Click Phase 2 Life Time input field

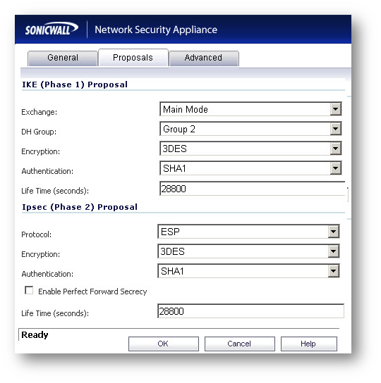pos(250,311)
